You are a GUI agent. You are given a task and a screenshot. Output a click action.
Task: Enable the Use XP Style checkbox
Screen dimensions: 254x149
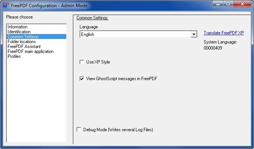pyautogui.click(x=82, y=62)
